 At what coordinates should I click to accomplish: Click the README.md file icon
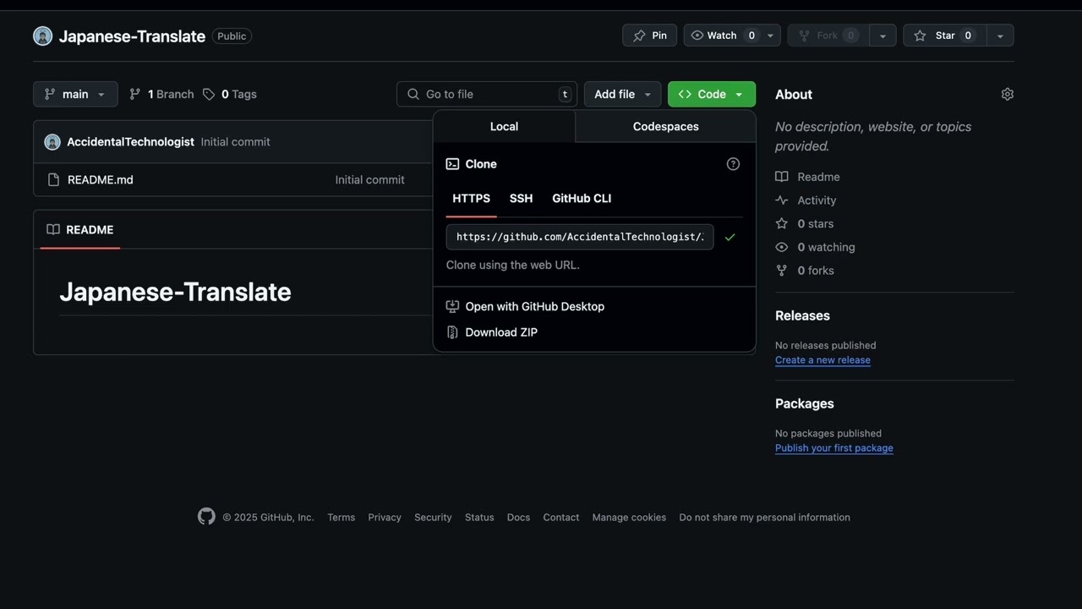(x=53, y=179)
